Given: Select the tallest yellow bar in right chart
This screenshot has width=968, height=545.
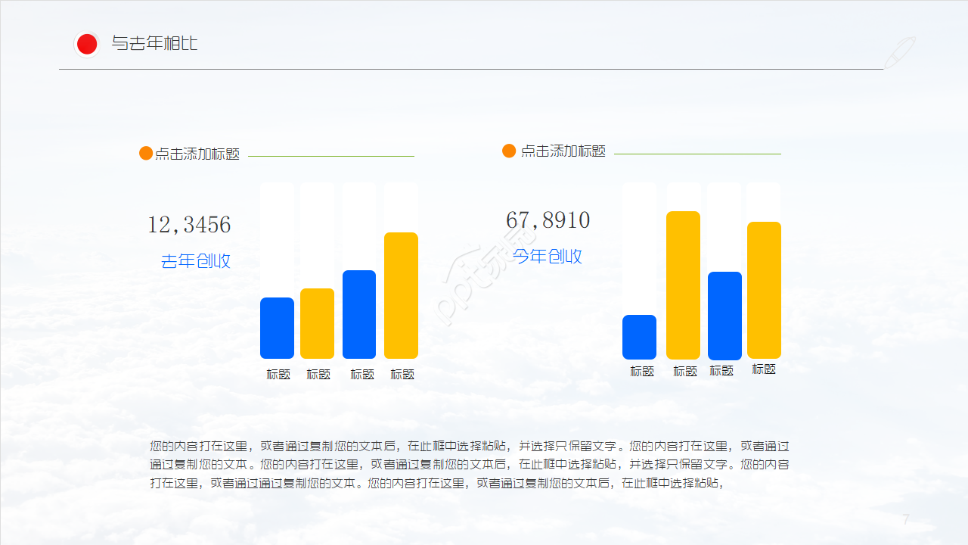Looking at the screenshot, I should [x=683, y=285].
